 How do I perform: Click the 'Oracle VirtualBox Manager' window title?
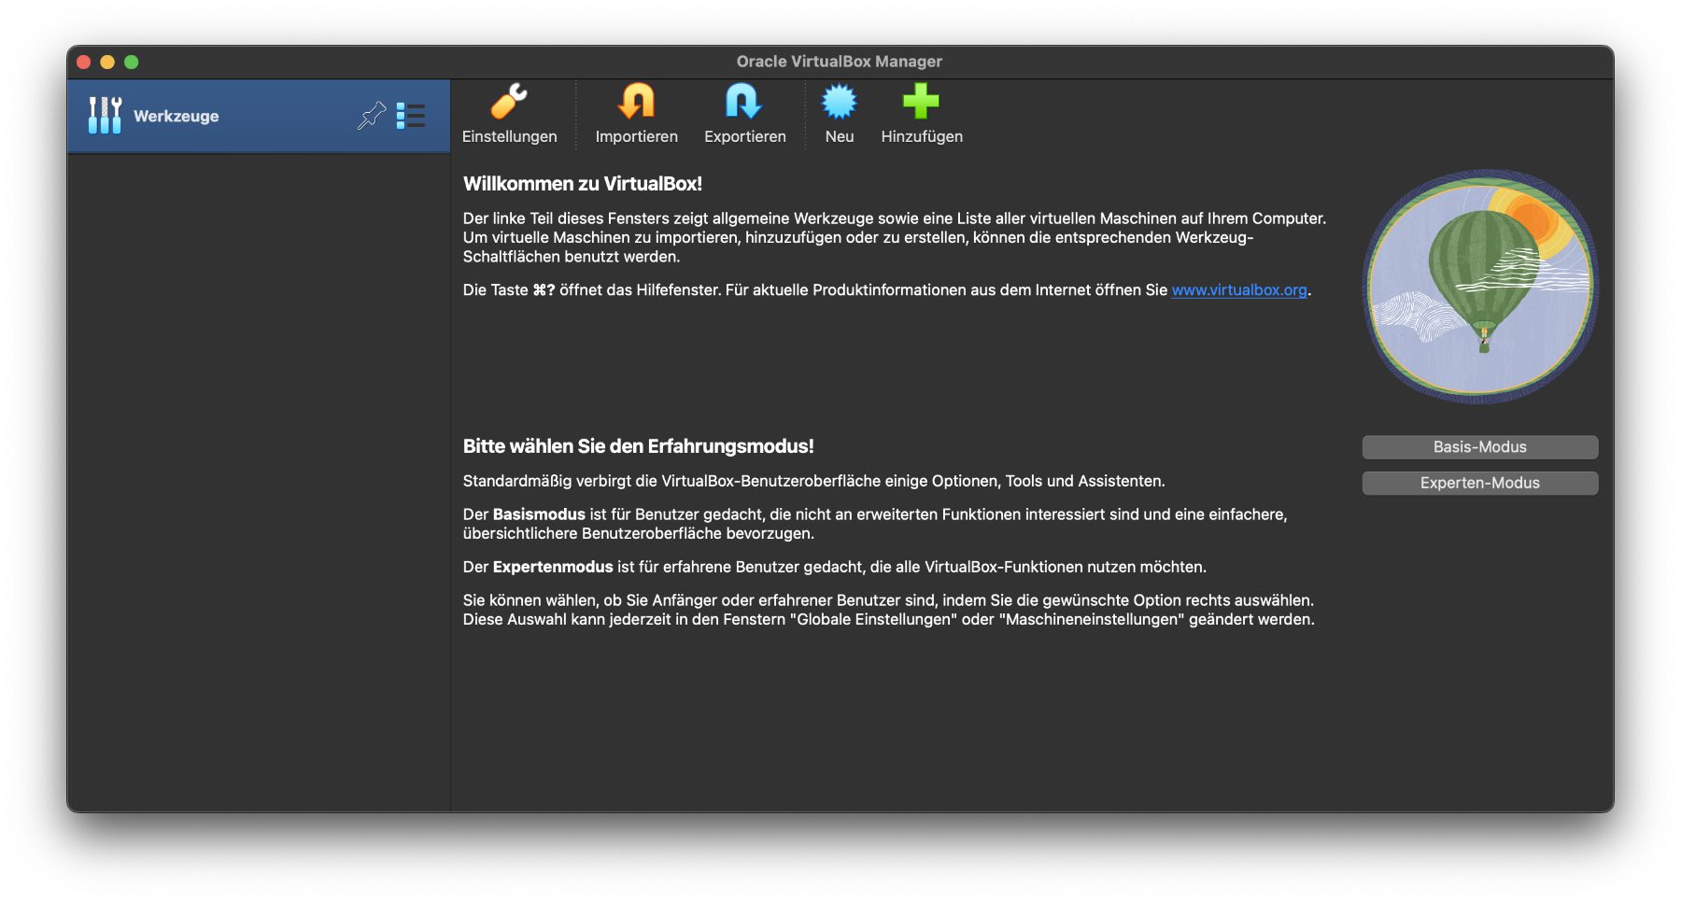(840, 62)
